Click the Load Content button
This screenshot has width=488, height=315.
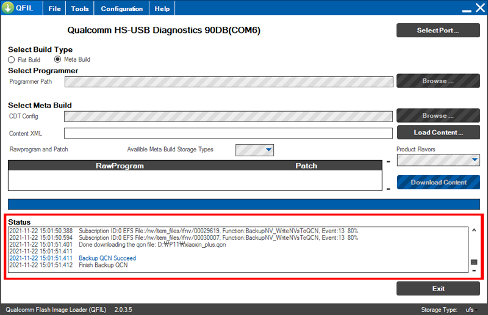(x=438, y=132)
